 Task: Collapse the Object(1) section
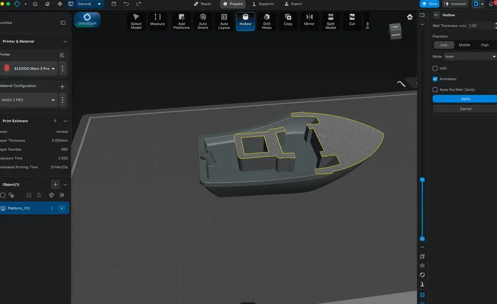[65, 185]
